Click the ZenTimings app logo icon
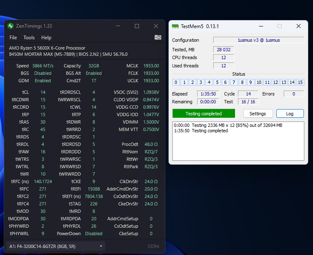 (11, 26)
